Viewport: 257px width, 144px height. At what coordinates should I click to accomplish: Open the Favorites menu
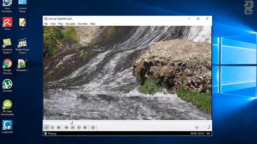[x=82, y=24]
